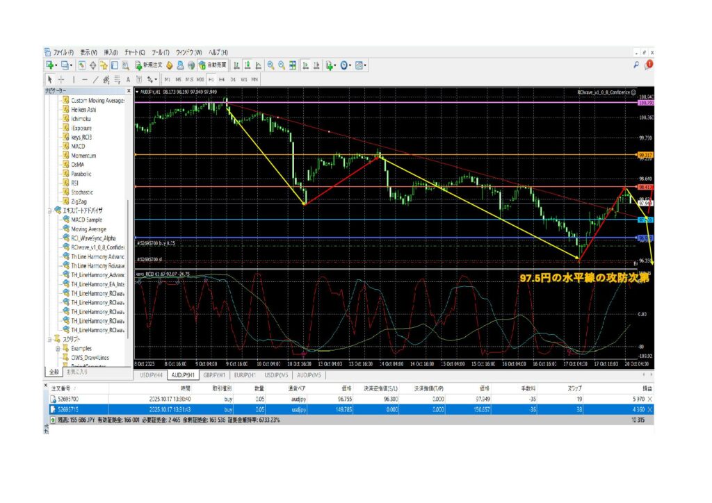The width and height of the screenshot is (712, 503).
Task: Select the text label tool (A)
Action: (128, 79)
